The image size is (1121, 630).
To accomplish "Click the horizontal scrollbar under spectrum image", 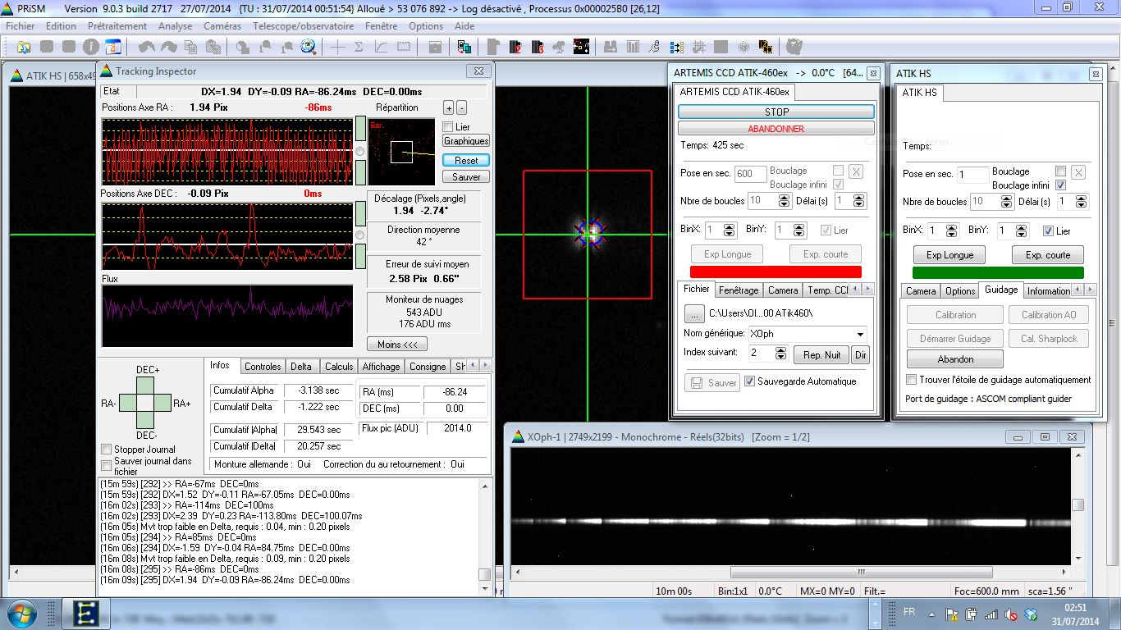I will point(861,572).
